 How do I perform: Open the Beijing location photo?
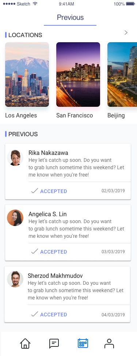click(122, 75)
